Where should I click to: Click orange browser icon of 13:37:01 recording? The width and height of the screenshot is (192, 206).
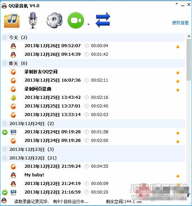click(x=13, y=106)
